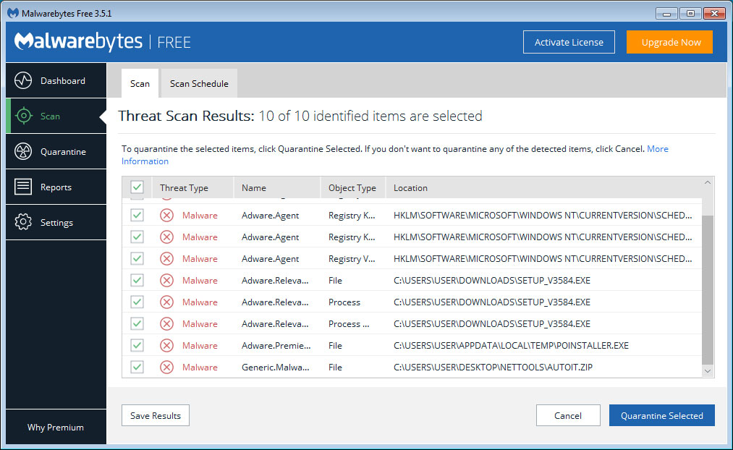Click Quarantine Selected

[661, 415]
